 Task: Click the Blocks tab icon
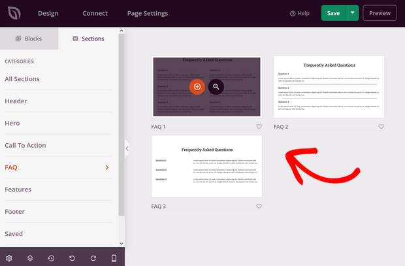pyautogui.click(x=18, y=39)
